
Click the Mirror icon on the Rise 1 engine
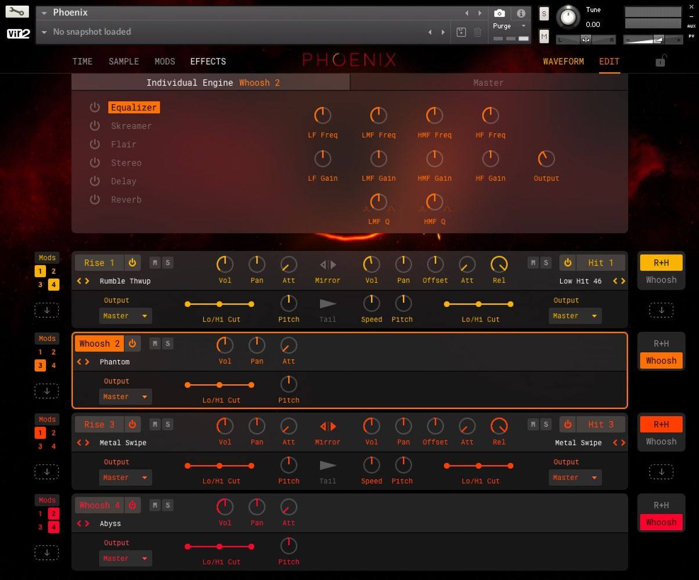[x=327, y=265]
